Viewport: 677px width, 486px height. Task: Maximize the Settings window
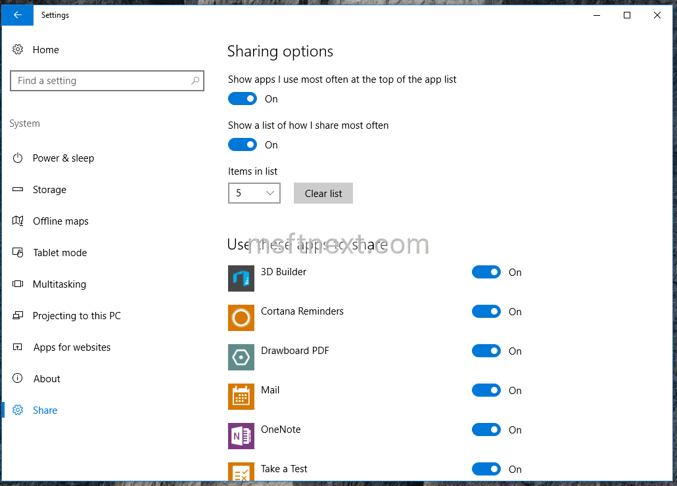pos(627,15)
